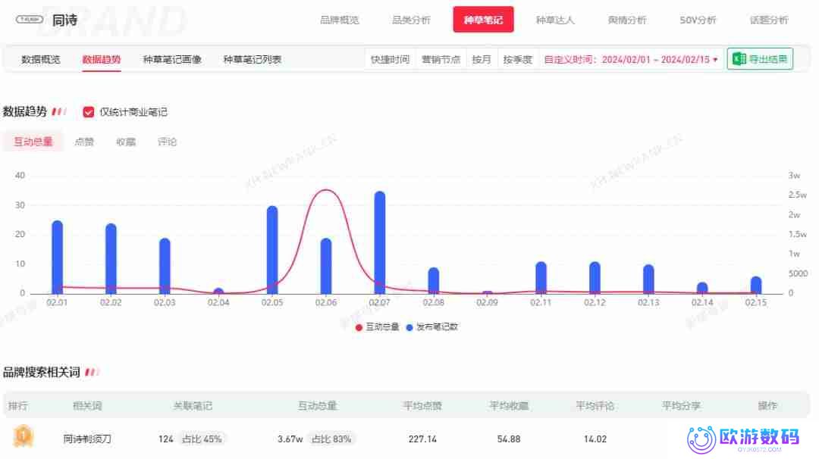819x459 pixels.
Task: Open 种草达人 top tab
Action: pyautogui.click(x=554, y=20)
